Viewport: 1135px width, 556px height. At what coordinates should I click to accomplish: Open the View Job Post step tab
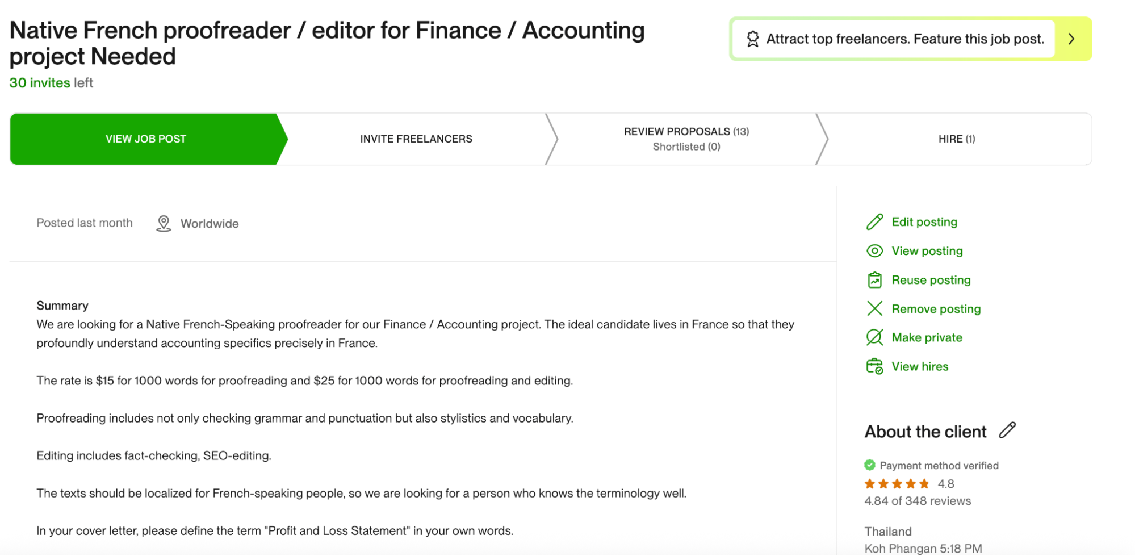(146, 139)
